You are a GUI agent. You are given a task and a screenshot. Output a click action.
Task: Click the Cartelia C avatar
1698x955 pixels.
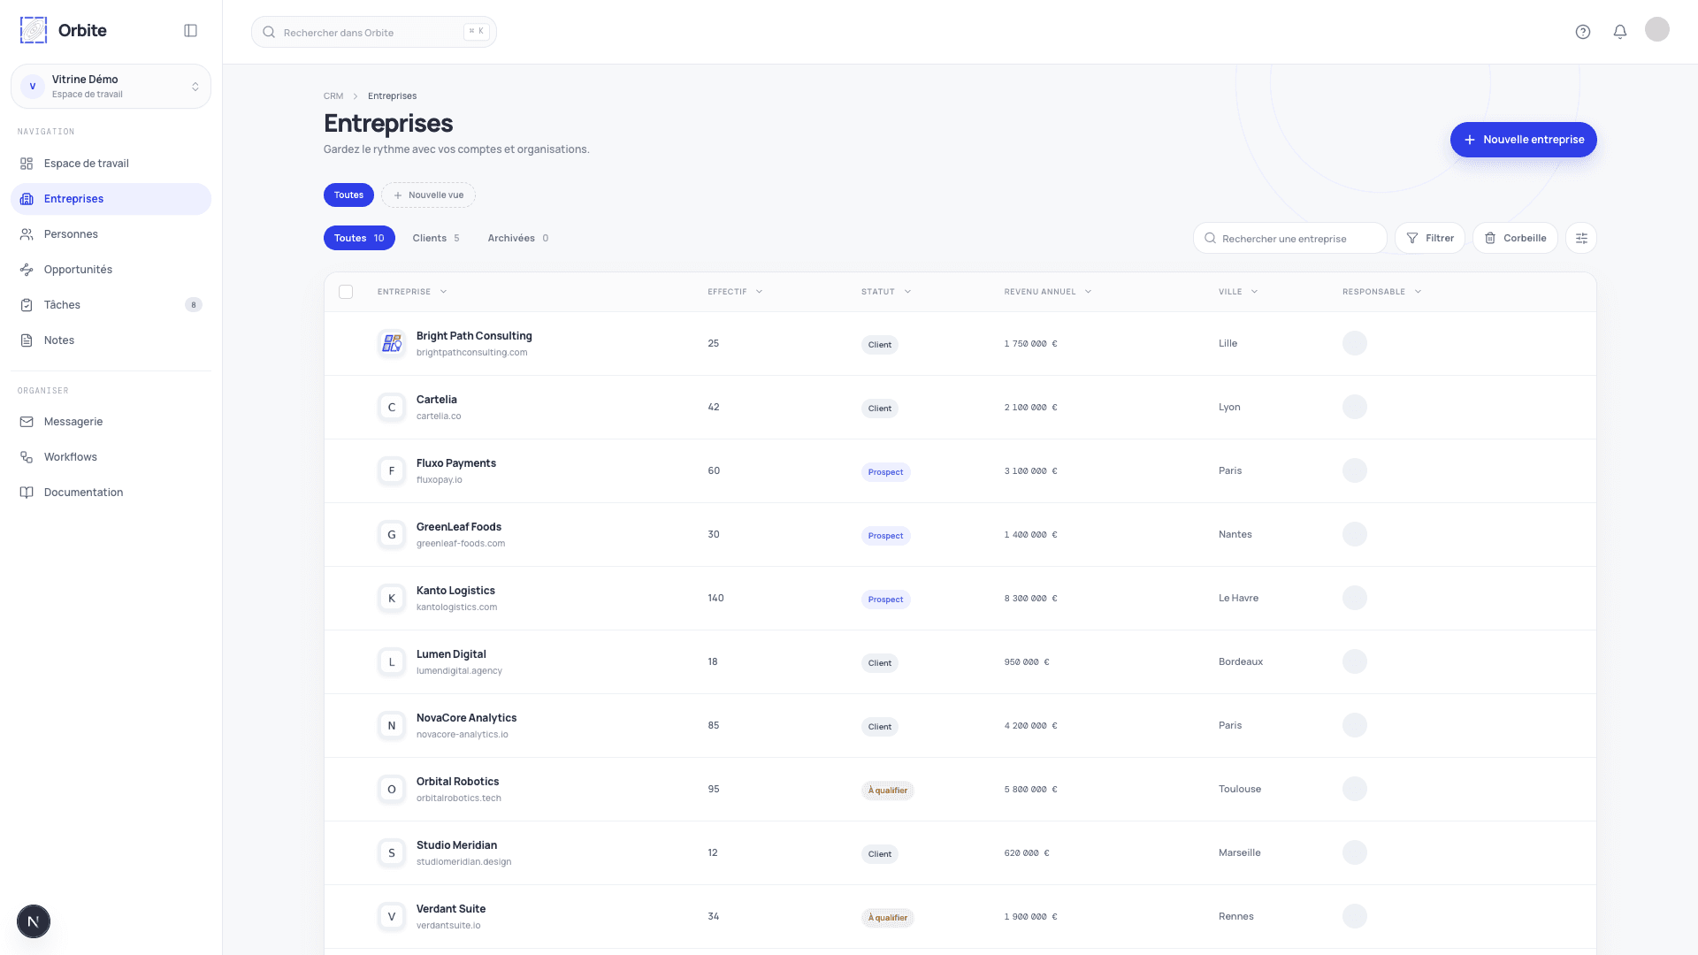[392, 407]
